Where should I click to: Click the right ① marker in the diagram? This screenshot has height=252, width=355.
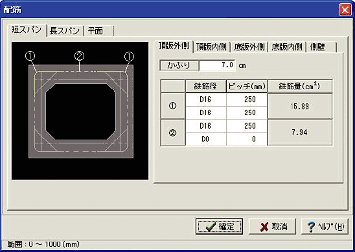[130, 57]
